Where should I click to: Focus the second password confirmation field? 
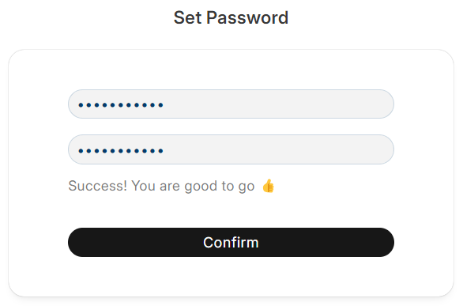coord(231,149)
